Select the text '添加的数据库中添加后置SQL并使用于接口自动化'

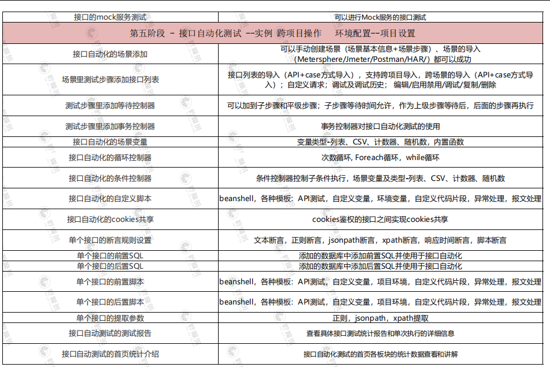click(380, 266)
